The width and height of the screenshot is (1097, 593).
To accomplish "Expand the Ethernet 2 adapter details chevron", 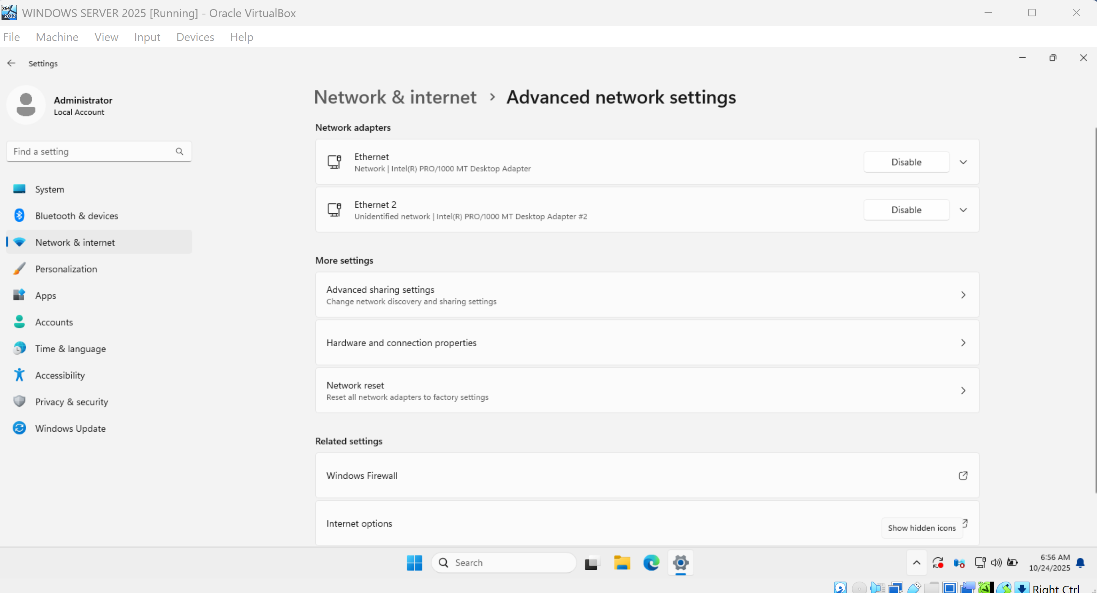I will [x=963, y=210].
